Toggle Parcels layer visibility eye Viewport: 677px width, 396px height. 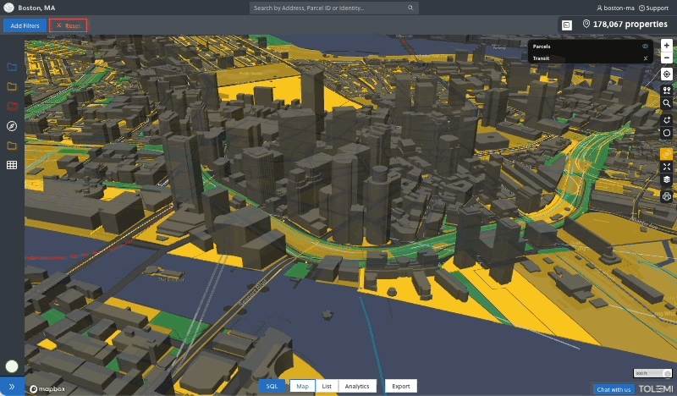(x=645, y=47)
